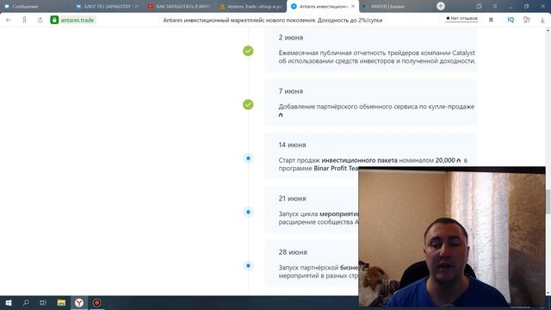Reload the antares.trade page
The image size is (551, 310).
pyautogui.click(x=40, y=20)
